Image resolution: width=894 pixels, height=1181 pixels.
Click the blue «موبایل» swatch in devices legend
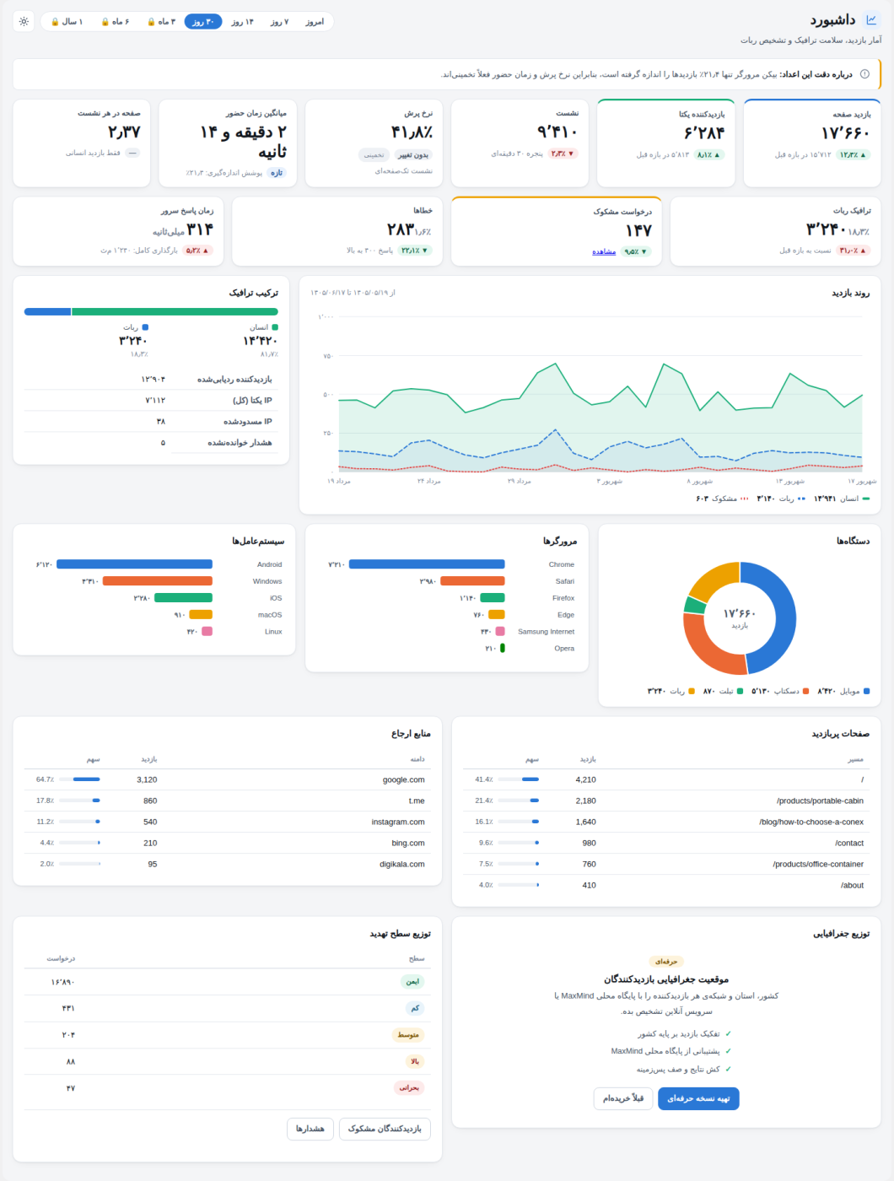[867, 691]
